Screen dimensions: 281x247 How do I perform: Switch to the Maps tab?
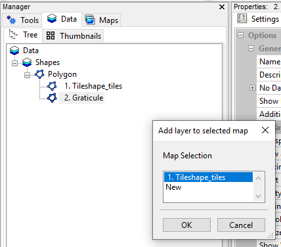[102, 20]
